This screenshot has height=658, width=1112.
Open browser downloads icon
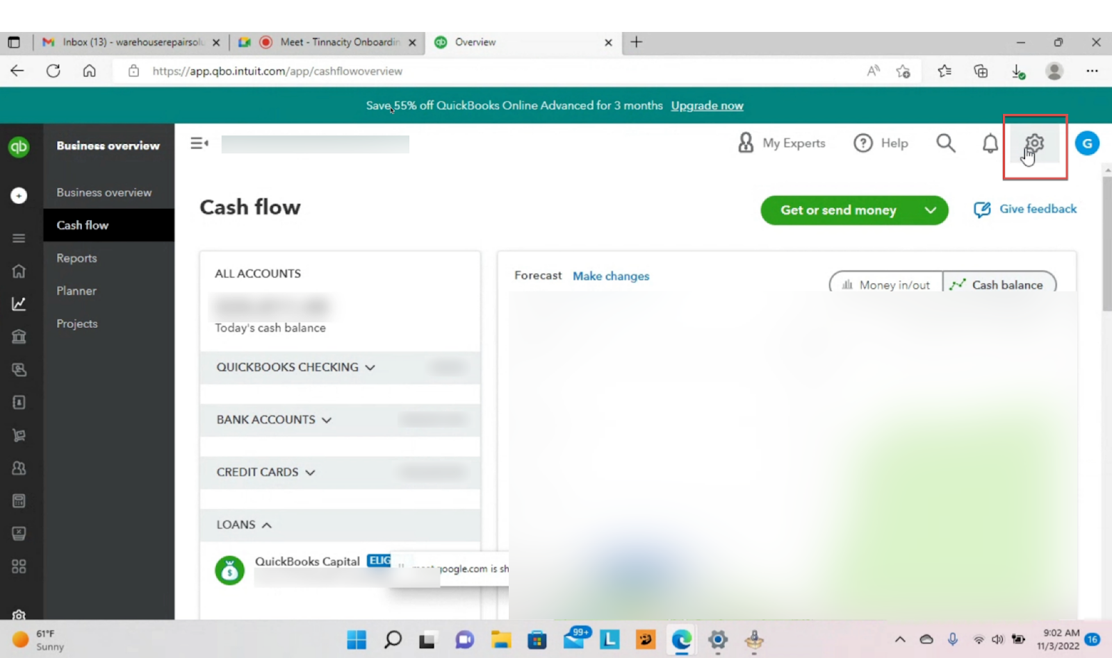(x=1017, y=71)
